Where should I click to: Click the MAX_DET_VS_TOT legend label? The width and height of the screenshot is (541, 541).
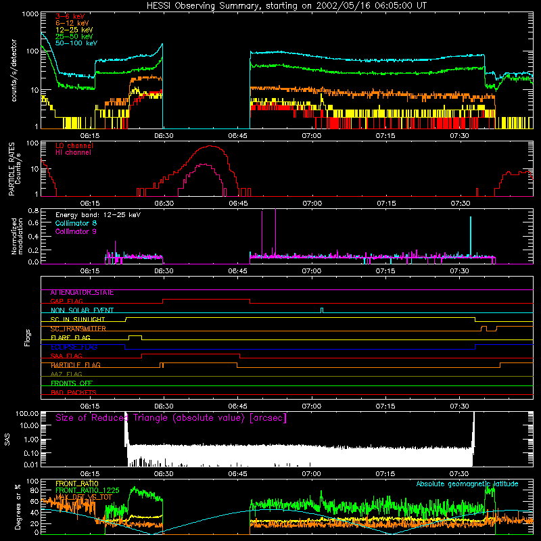click(x=84, y=497)
